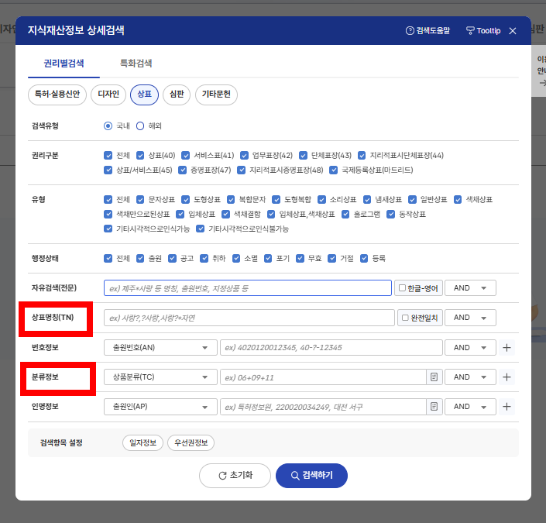546x523 pixels.
Task: Click the 초기화 reset button
Action: coord(235,475)
